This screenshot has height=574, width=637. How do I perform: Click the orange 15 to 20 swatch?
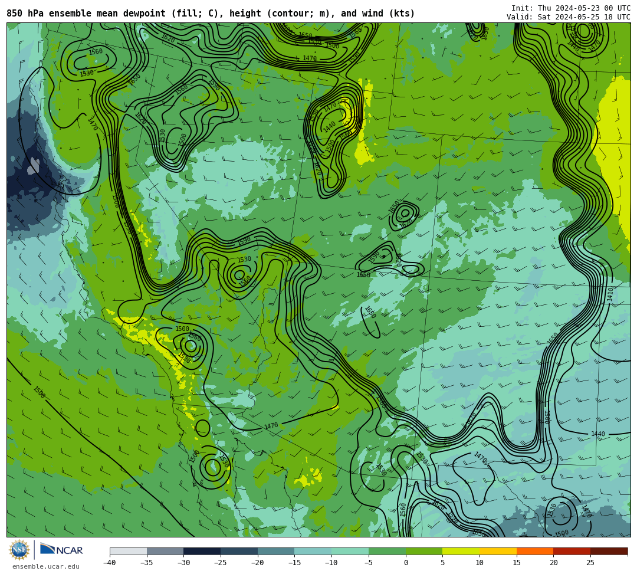[535, 551]
